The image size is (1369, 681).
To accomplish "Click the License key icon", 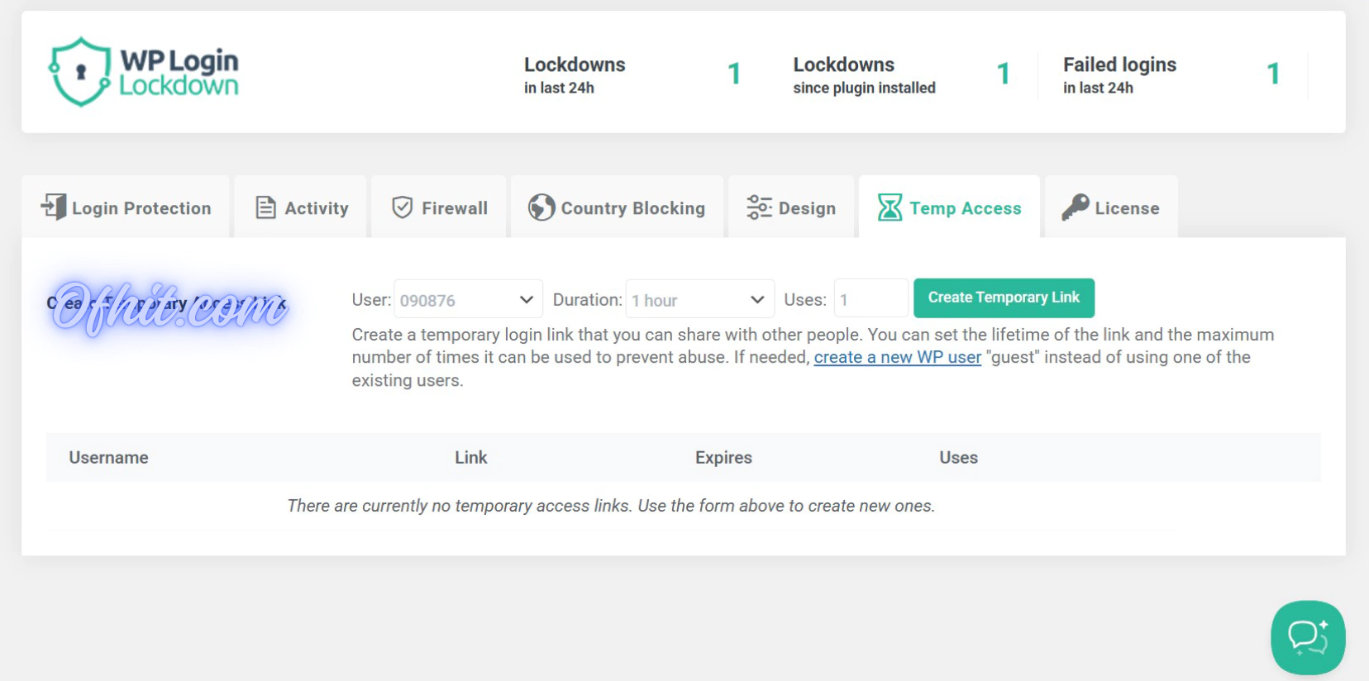I will click(1075, 207).
